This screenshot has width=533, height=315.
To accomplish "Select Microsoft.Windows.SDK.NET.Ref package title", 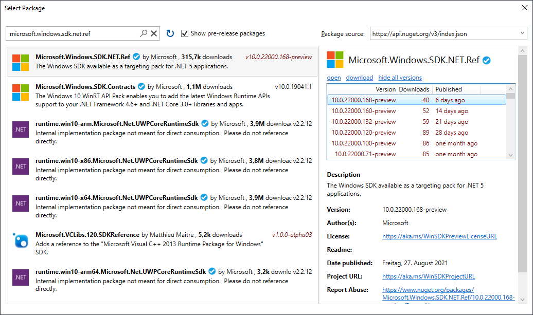I will pyautogui.click(x=83, y=57).
